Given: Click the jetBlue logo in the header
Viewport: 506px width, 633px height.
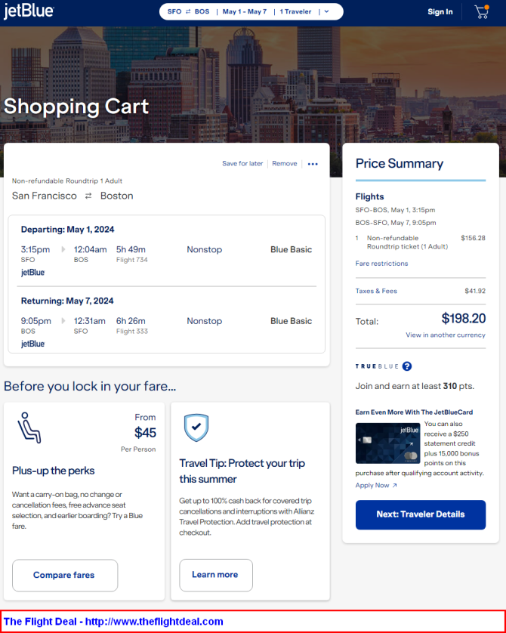Looking at the screenshot, I should coord(29,11).
